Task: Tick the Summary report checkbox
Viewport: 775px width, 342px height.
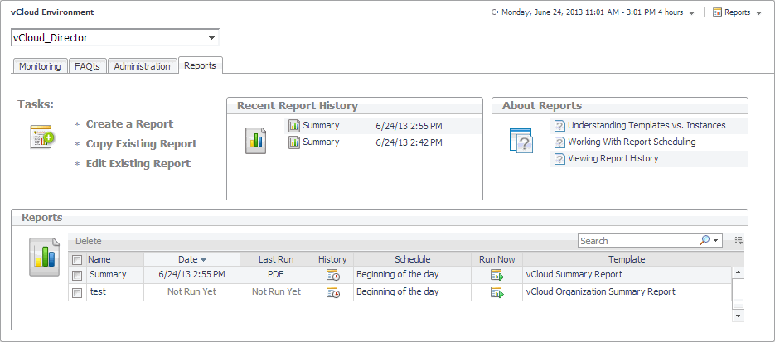Action: [x=77, y=275]
